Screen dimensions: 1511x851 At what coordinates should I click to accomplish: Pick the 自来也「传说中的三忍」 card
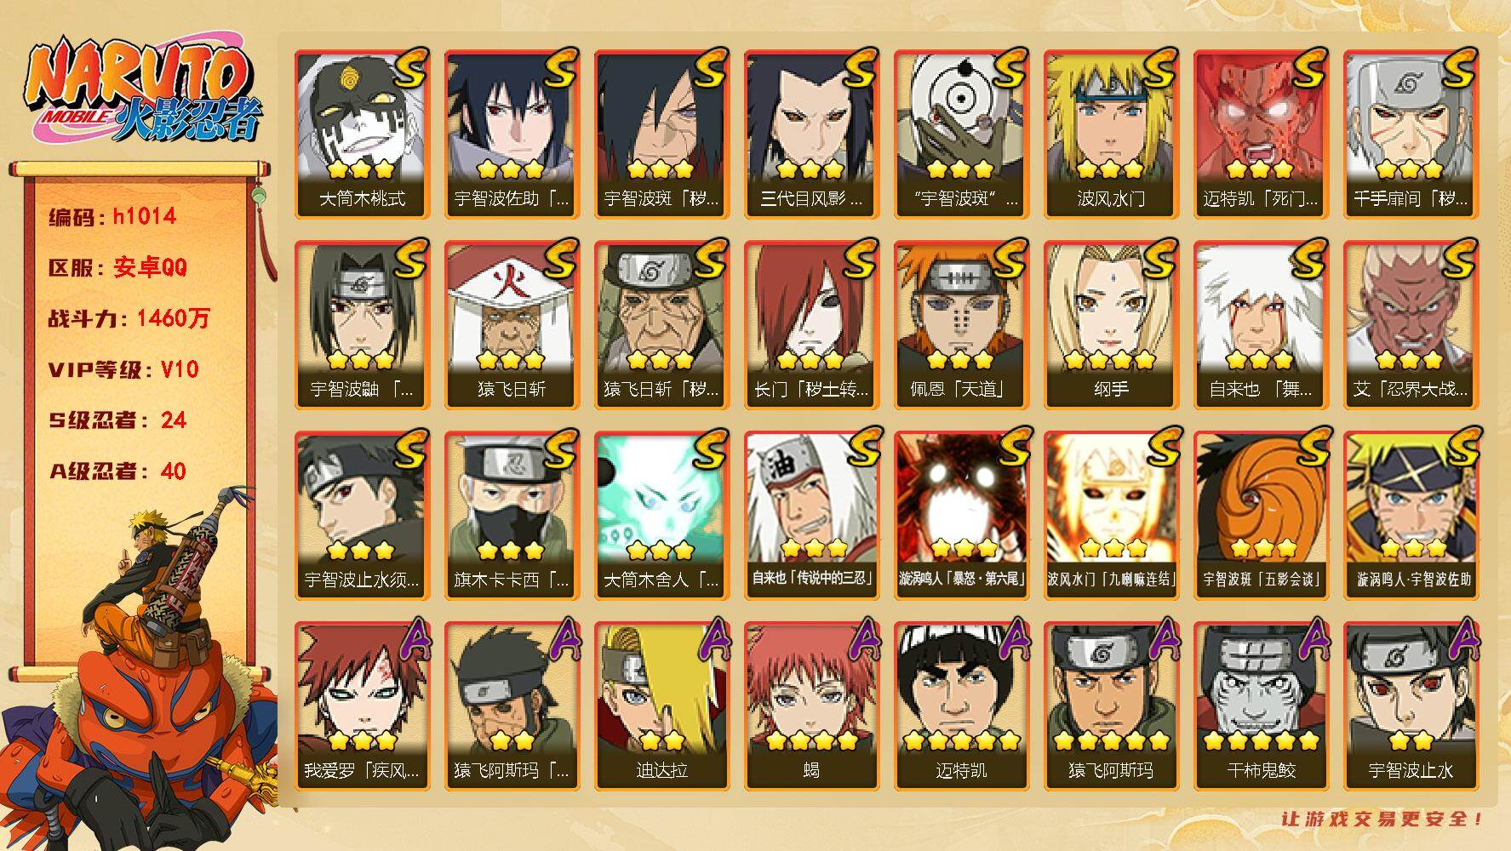click(x=811, y=515)
